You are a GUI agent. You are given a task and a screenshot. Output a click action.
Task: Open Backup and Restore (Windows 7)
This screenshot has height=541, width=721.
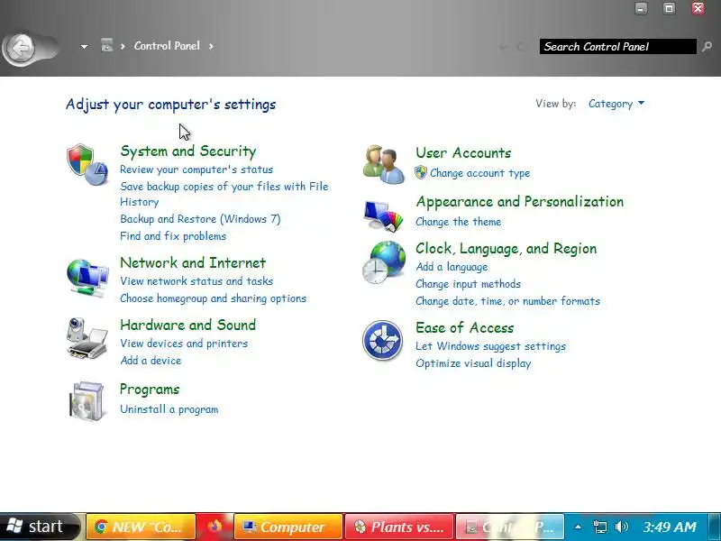click(x=200, y=219)
